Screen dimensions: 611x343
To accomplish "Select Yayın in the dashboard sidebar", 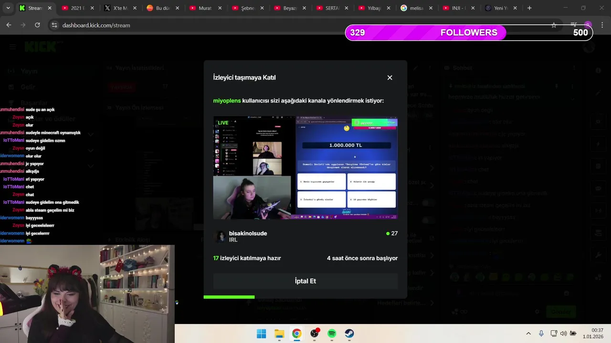I will tap(29, 71).
